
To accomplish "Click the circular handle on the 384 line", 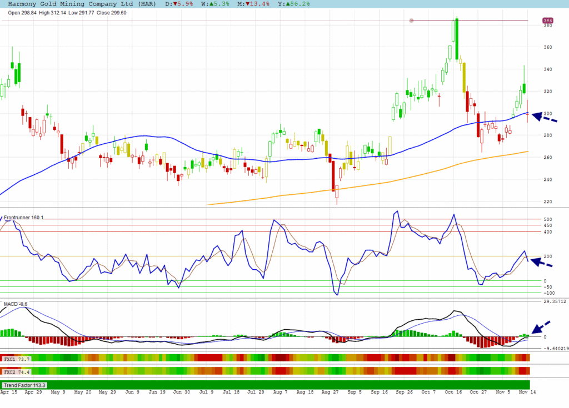I will click(411, 21).
